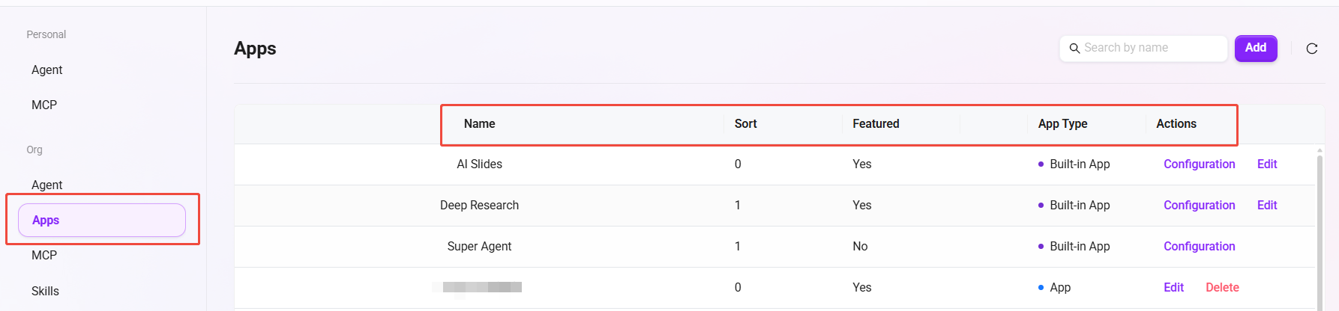Click the Name column header

click(479, 124)
